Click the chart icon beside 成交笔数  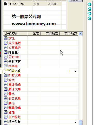[6, 43]
